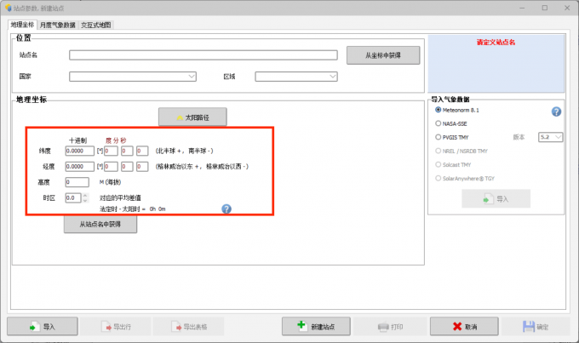This screenshot has width=579, height=343.
Task: Click the latitude degrees field
Action: [x=111, y=151]
